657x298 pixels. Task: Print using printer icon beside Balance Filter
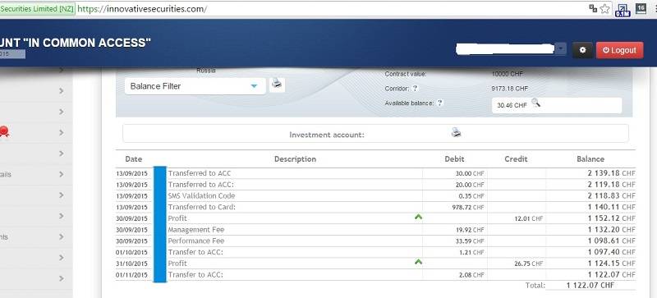click(277, 84)
